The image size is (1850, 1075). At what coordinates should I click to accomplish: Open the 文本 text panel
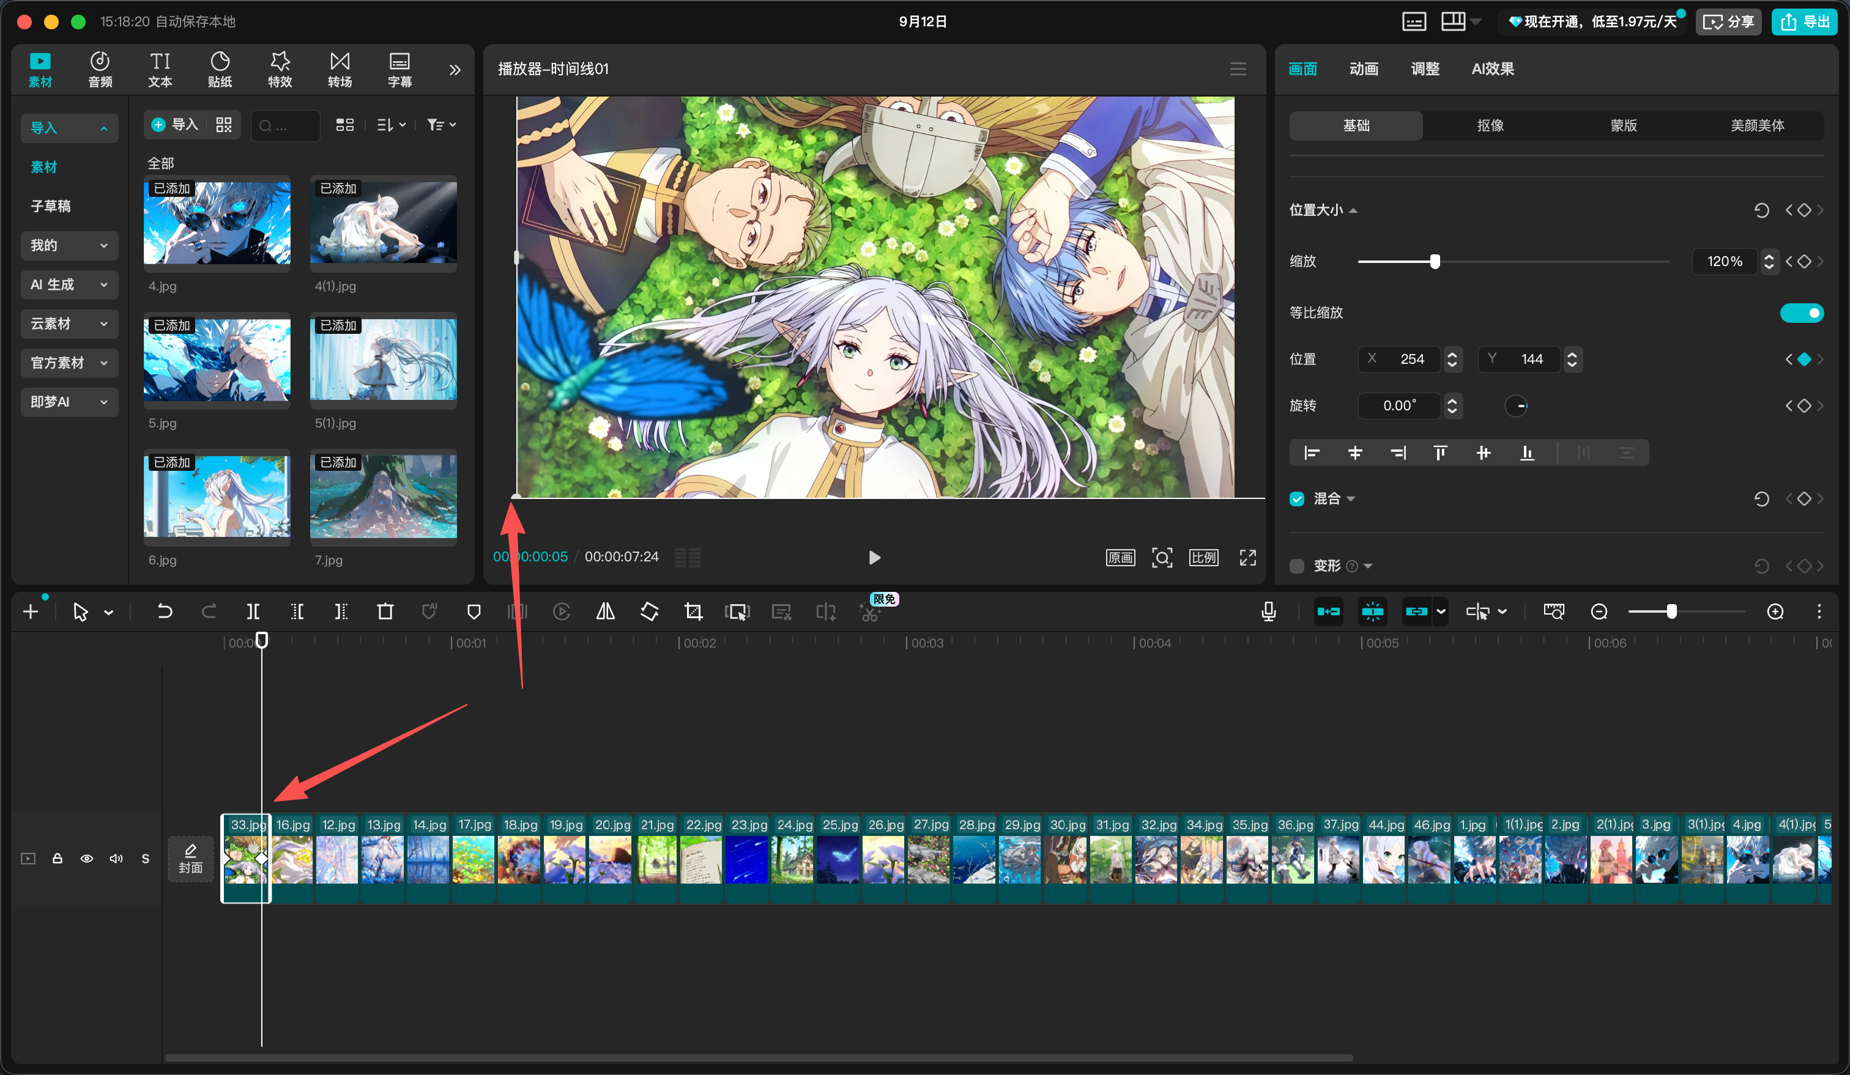(x=160, y=70)
